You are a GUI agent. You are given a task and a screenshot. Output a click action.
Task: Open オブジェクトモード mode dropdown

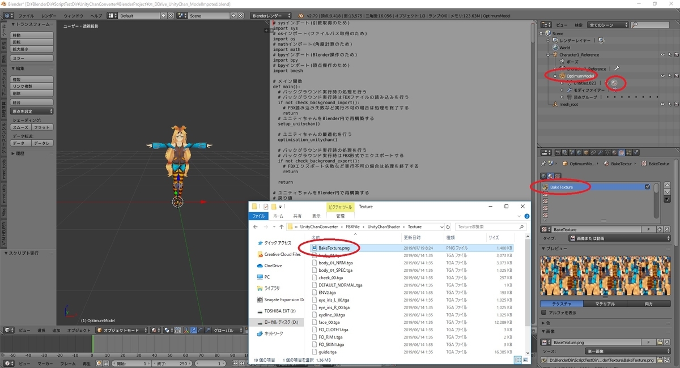[122, 330]
